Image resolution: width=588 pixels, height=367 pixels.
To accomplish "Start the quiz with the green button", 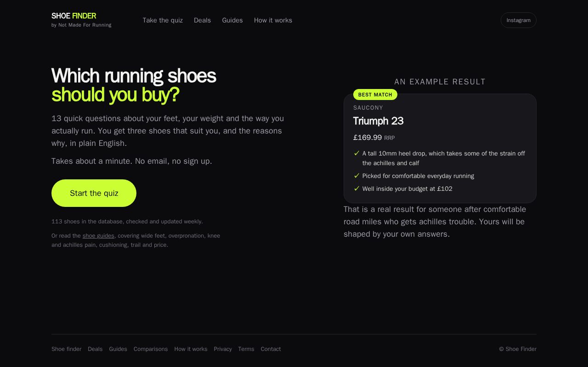I will (94, 193).
